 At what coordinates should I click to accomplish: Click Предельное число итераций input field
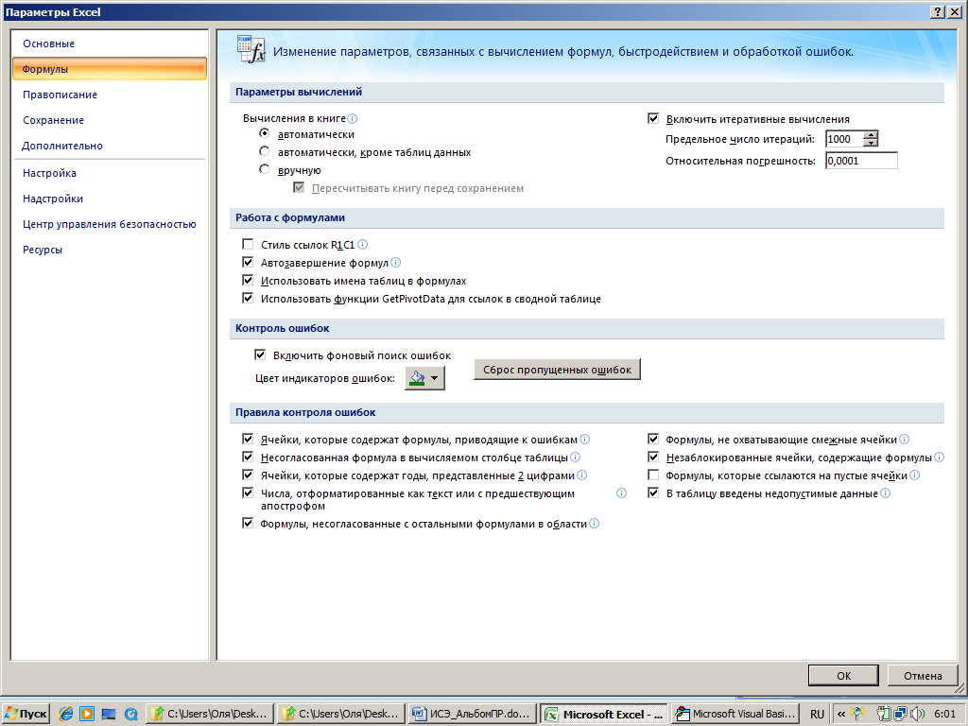pos(844,139)
